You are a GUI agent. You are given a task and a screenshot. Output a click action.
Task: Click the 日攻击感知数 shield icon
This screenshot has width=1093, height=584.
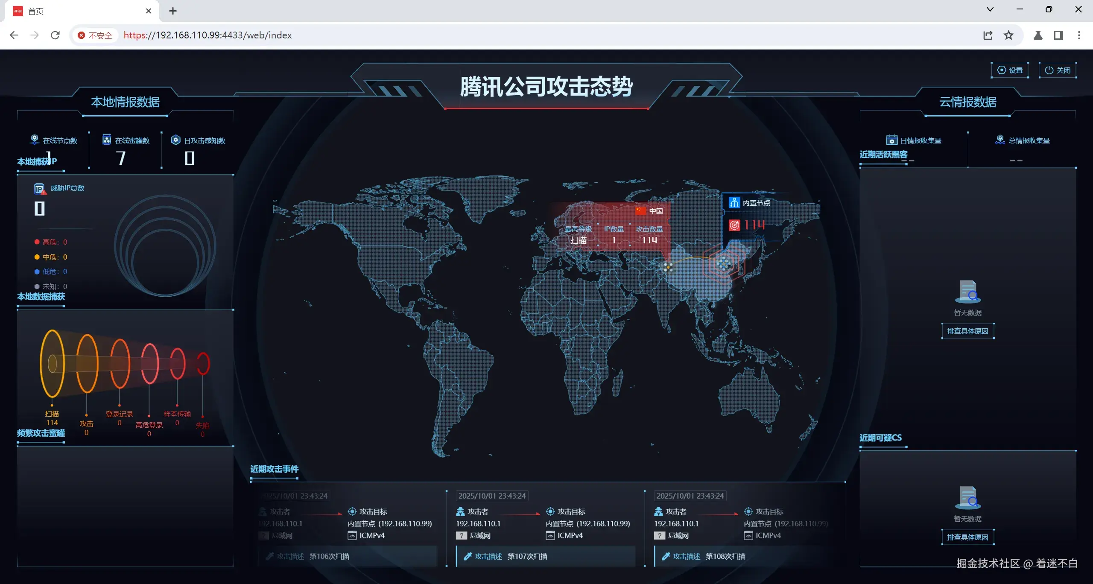175,140
